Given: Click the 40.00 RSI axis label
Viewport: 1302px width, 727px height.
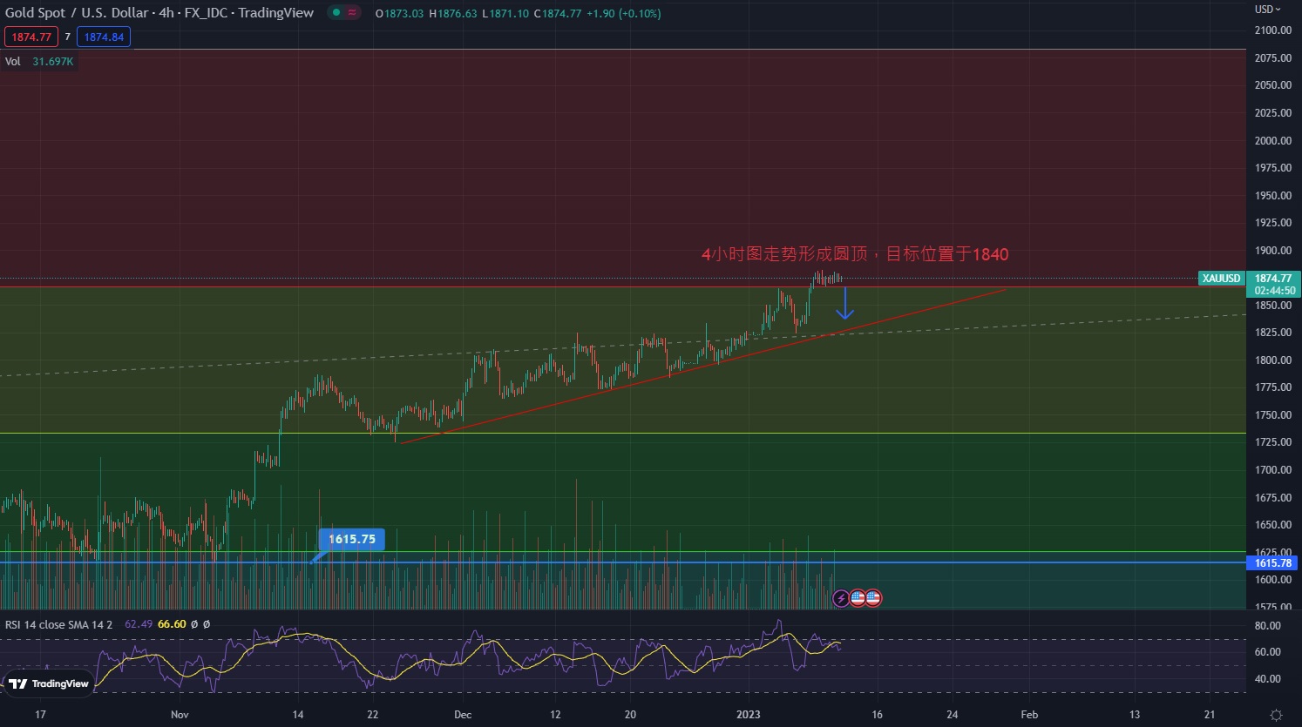Looking at the screenshot, I should click(1268, 679).
